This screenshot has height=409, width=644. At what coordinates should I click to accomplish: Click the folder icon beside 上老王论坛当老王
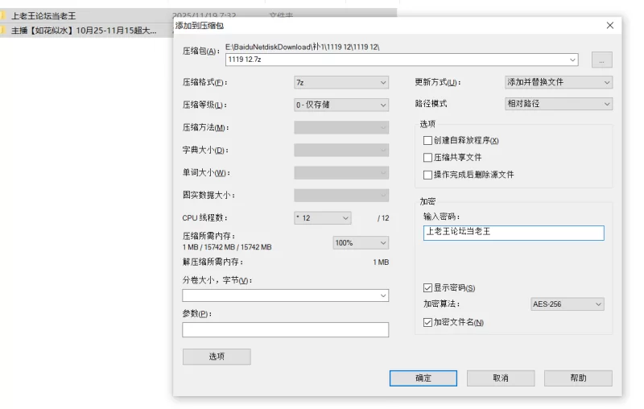coord(3,16)
